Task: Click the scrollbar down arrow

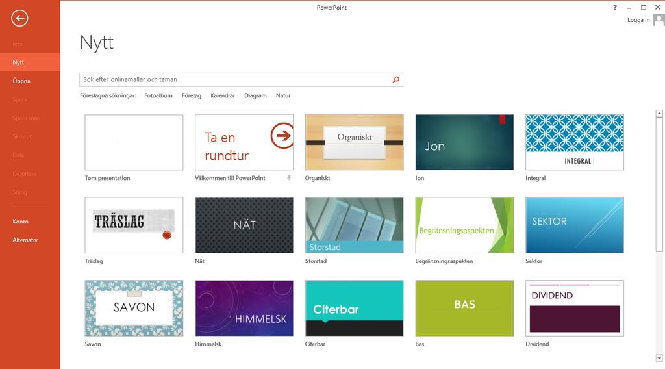Action: (x=659, y=359)
